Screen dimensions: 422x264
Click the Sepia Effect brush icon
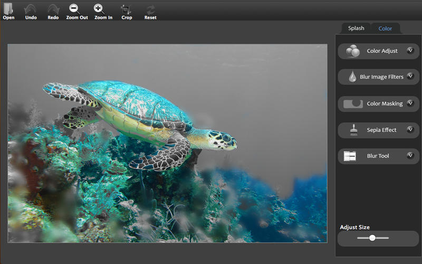(352, 130)
